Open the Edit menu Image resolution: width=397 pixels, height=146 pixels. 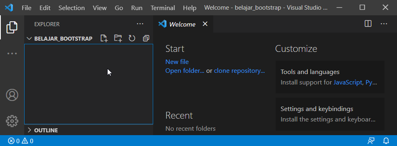tap(45, 8)
